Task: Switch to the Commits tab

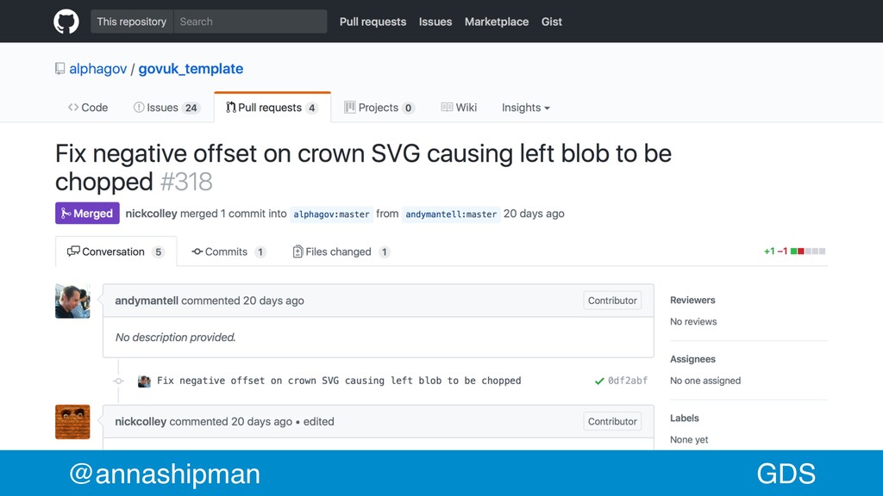Action: tap(228, 251)
